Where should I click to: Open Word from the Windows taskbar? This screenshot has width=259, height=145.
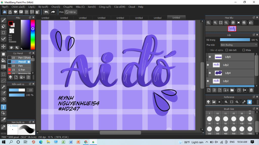(x=71, y=142)
